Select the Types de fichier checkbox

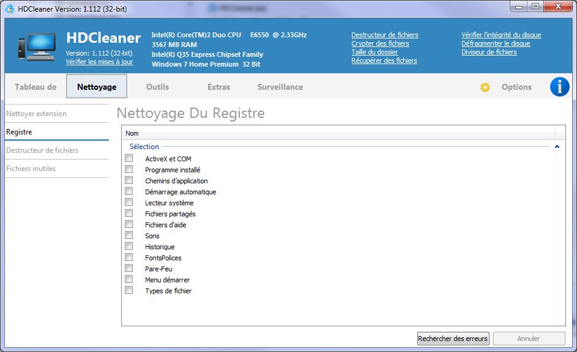point(128,291)
